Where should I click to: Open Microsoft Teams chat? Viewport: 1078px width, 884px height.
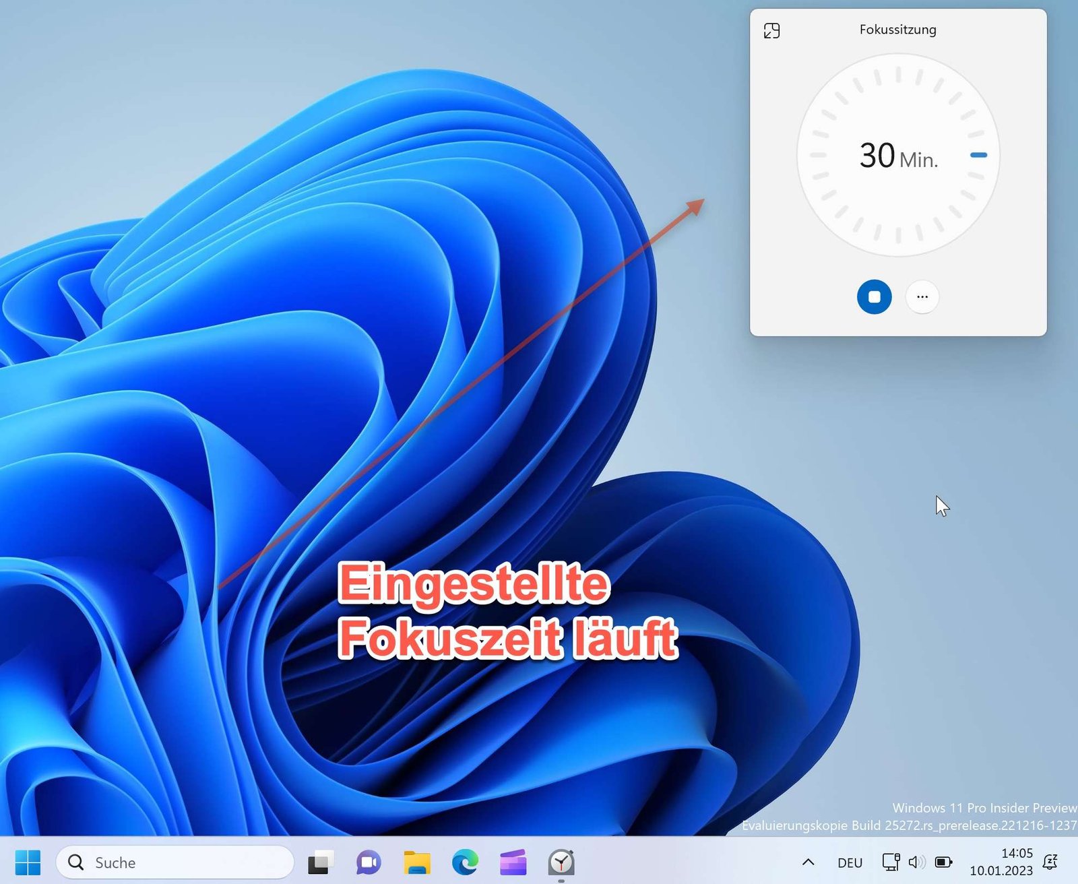(x=366, y=862)
